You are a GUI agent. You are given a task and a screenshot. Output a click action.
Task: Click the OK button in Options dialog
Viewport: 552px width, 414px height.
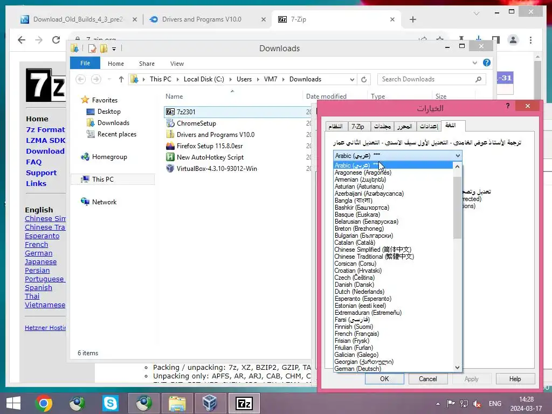click(384, 379)
